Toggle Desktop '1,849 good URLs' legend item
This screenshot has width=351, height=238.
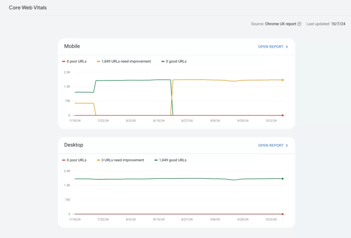[x=170, y=160]
